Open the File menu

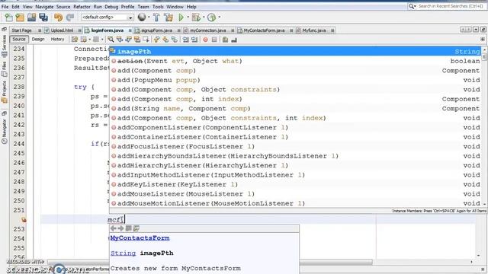(5, 7)
